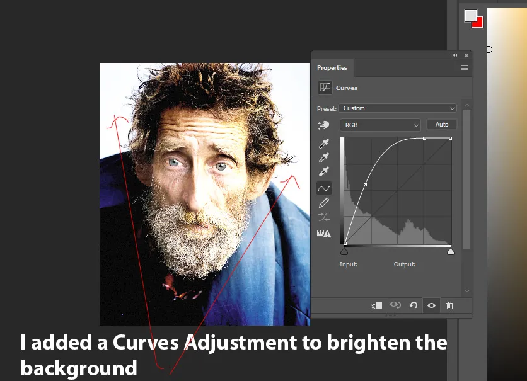Toggle the adjustment layer visibility eye
This screenshot has height=381, width=527.
(x=432, y=305)
